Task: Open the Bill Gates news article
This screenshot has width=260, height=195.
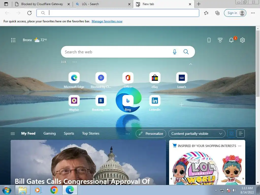Action: click(88, 162)
